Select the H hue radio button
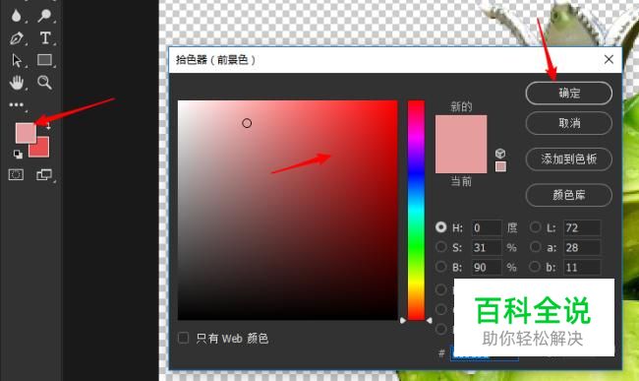 tap(441, 227)
